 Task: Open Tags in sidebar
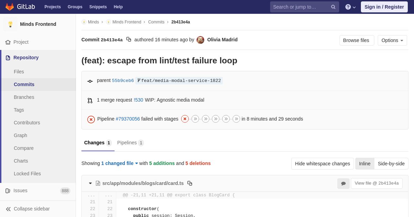(19, 110)
